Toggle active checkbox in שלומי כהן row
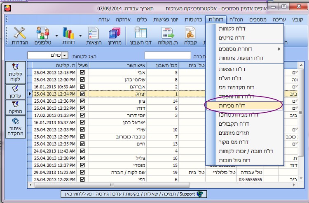 [82, 80]
